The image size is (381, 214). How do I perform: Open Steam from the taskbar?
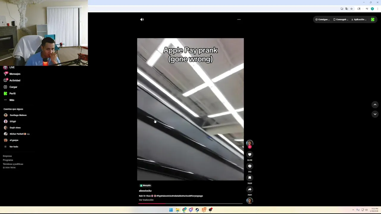pos(197,210)
